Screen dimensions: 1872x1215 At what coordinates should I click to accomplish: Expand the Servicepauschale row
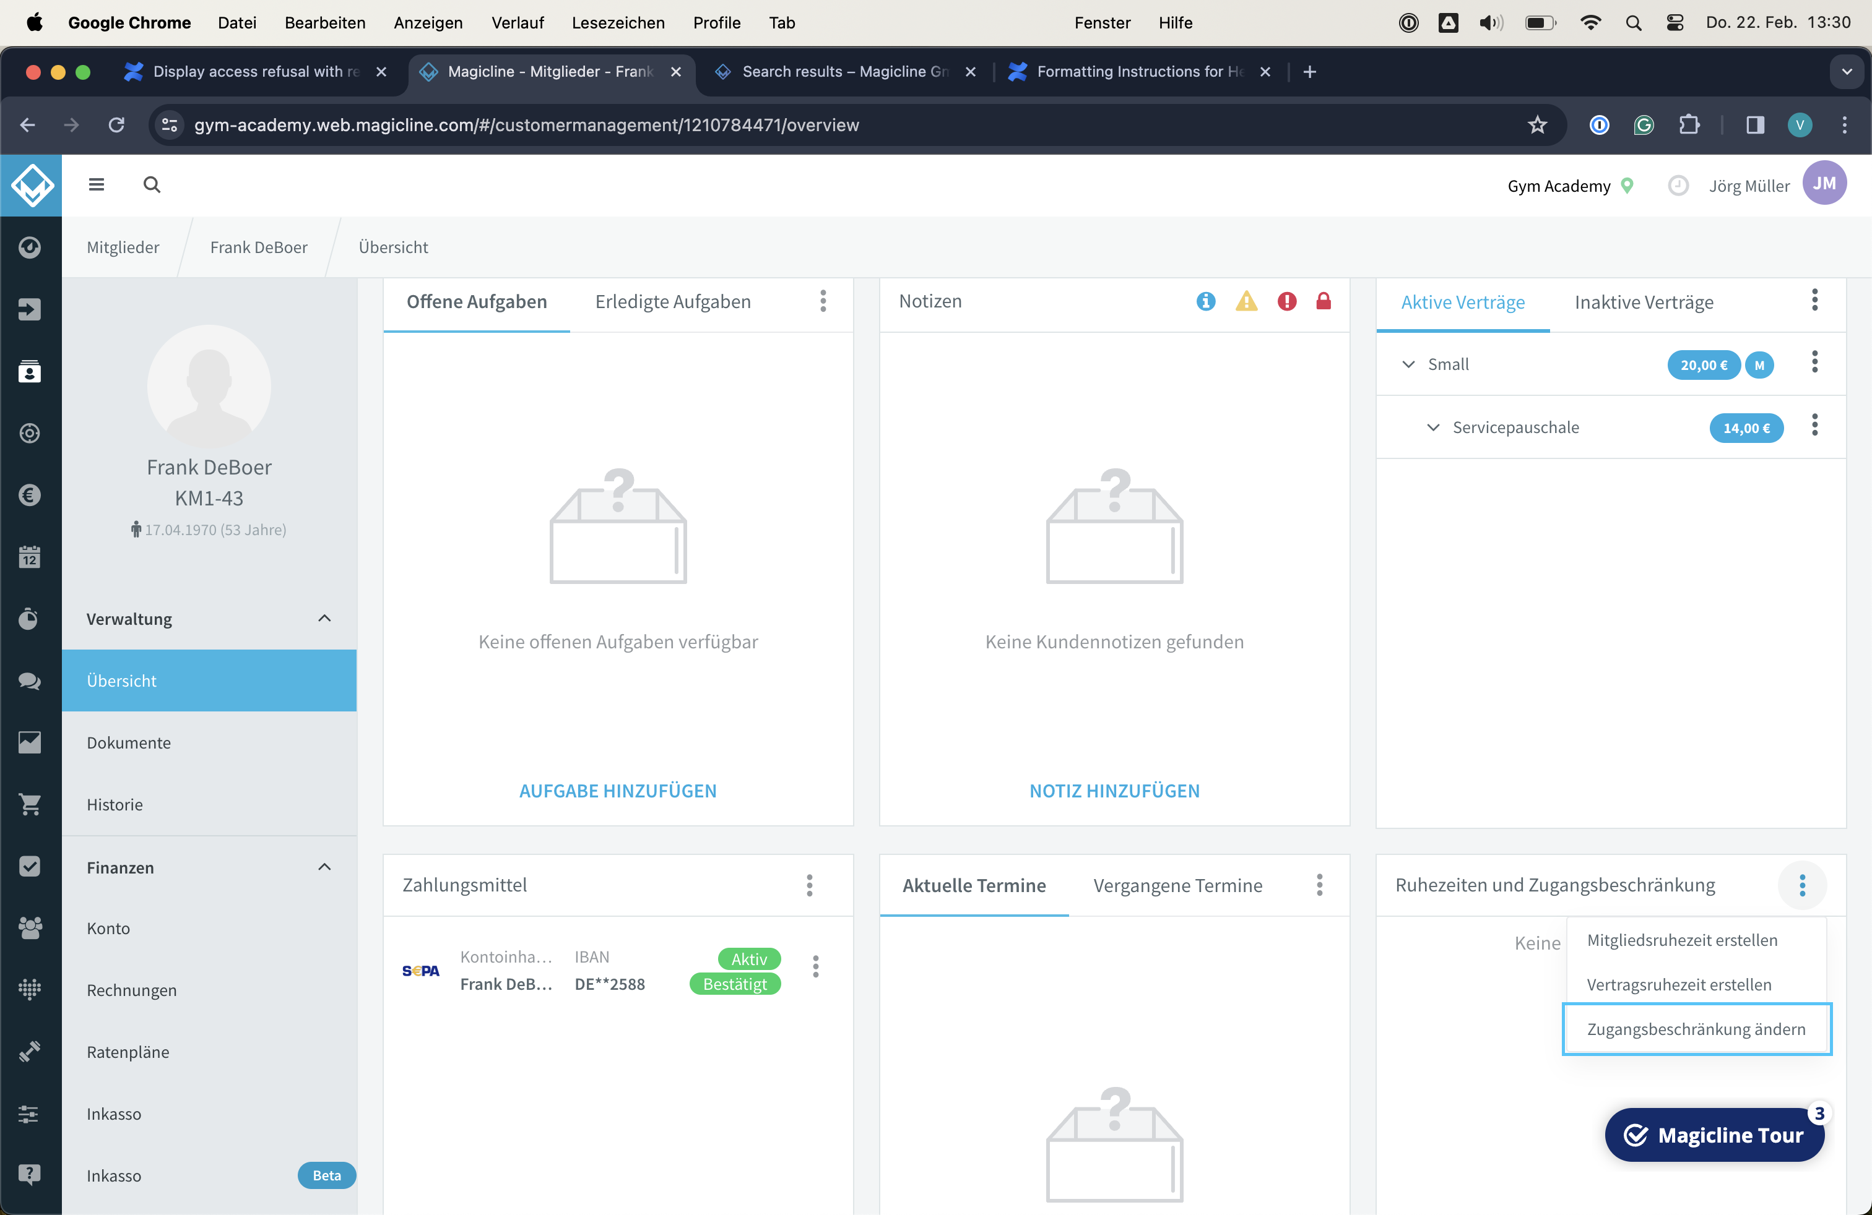(1432, 427)
